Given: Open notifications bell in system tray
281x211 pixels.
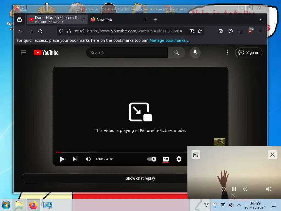Looking at the screenshot, I should (x=206, y=205).
